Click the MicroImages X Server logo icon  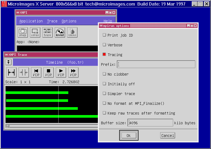point(4,4)
